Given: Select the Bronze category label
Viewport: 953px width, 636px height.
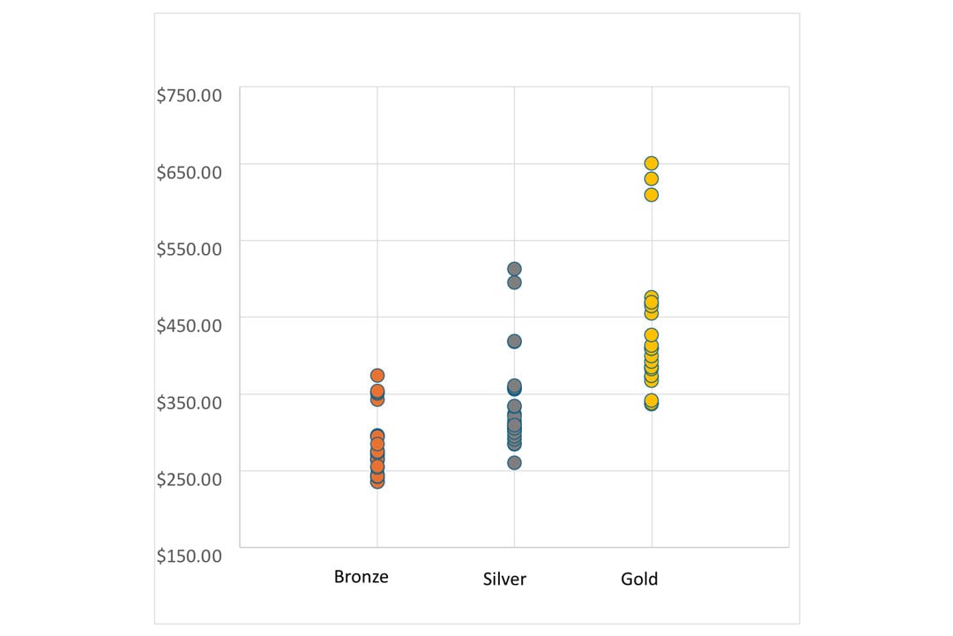Looking at the screenshot, I should 361,577.
